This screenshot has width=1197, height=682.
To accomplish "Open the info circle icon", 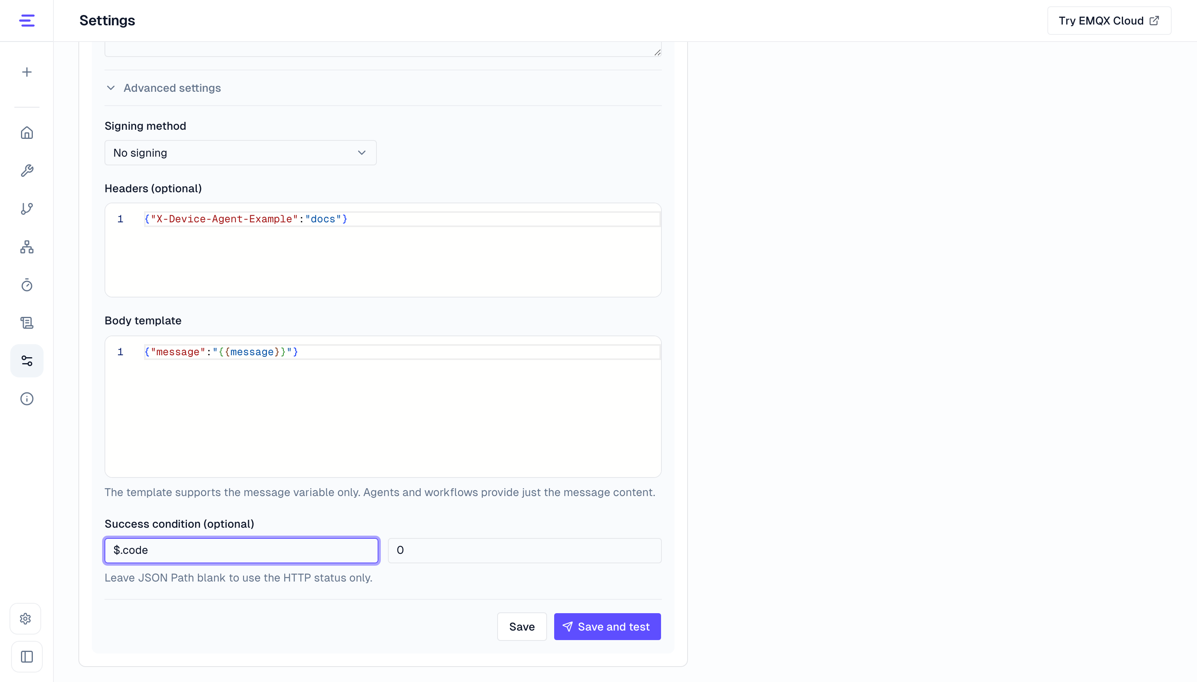I will click(x=27, y=399).
